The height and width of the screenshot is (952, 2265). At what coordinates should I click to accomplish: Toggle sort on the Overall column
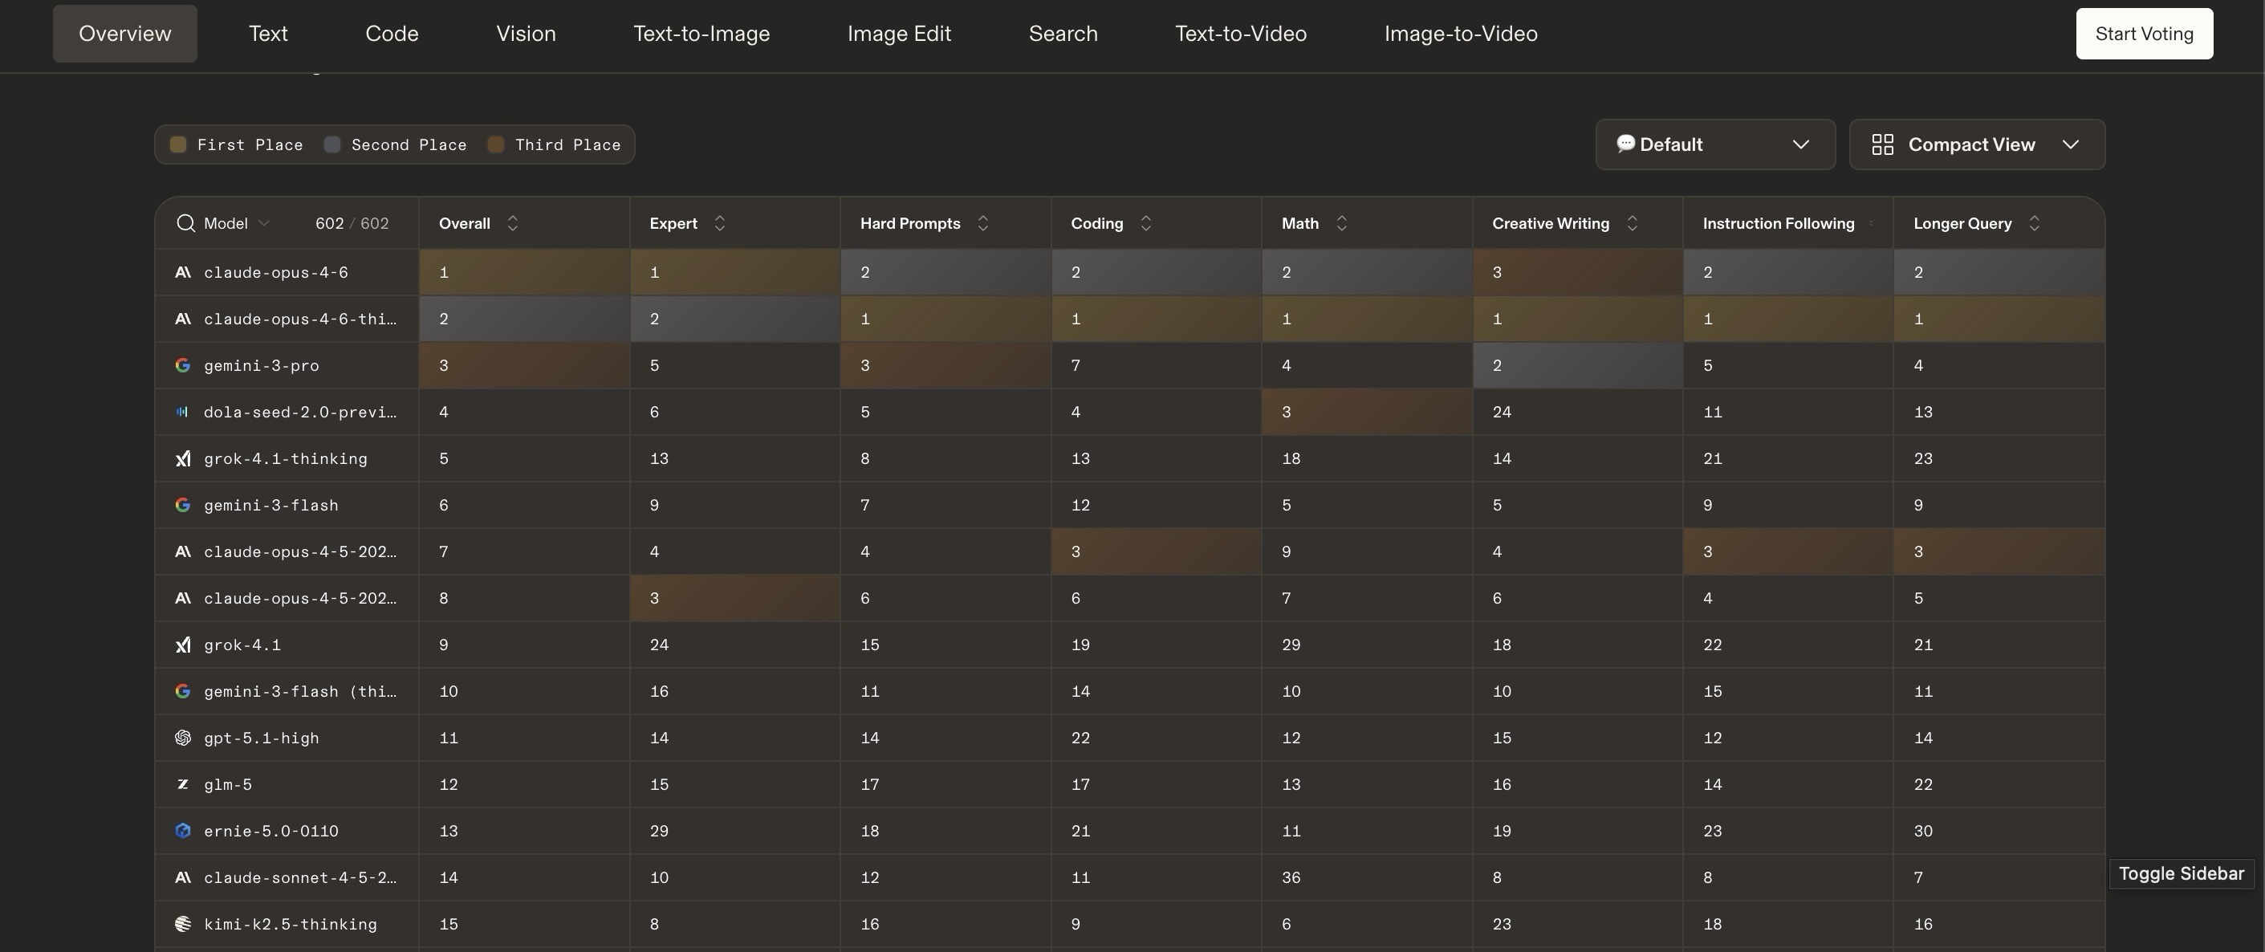513,223
